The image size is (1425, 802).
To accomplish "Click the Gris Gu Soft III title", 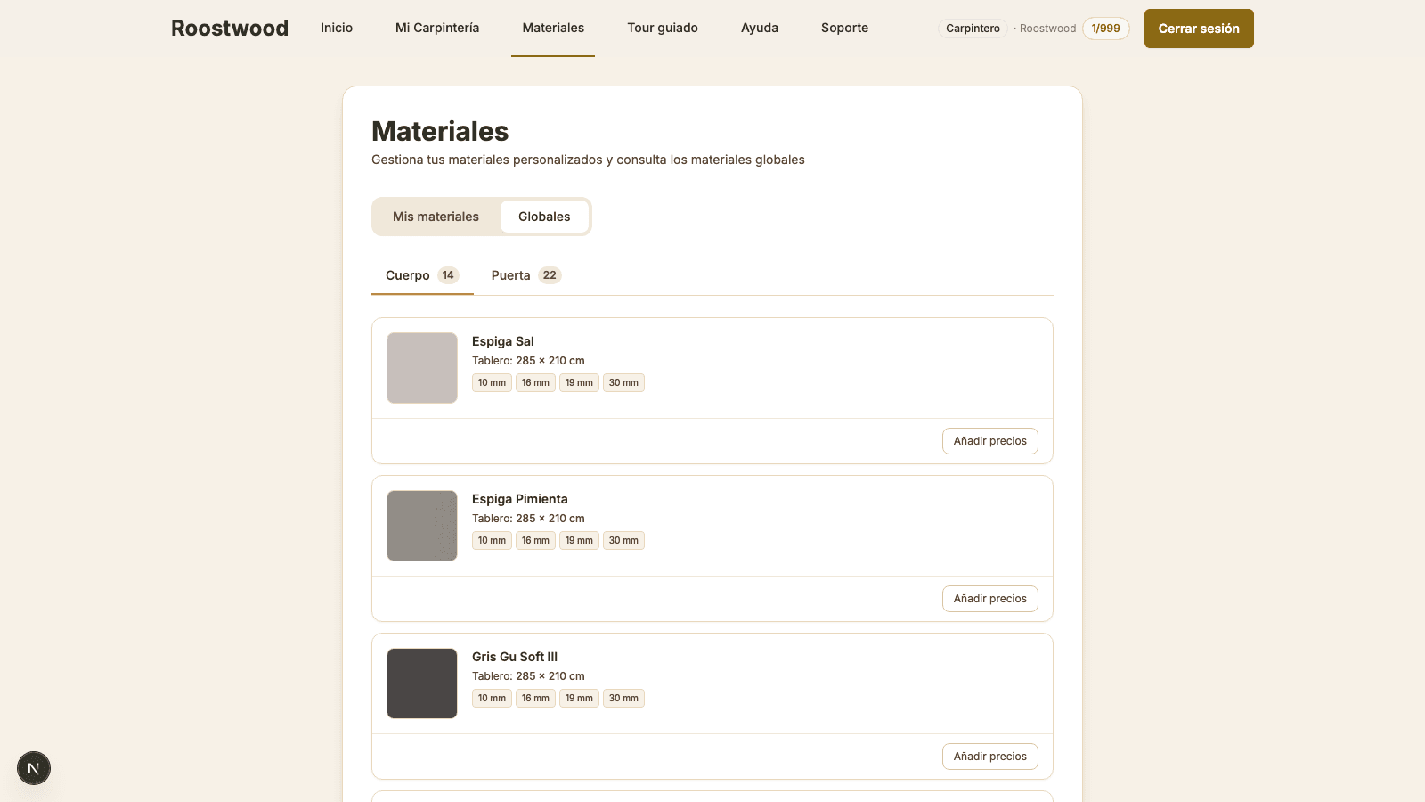I will pos(515,657).
